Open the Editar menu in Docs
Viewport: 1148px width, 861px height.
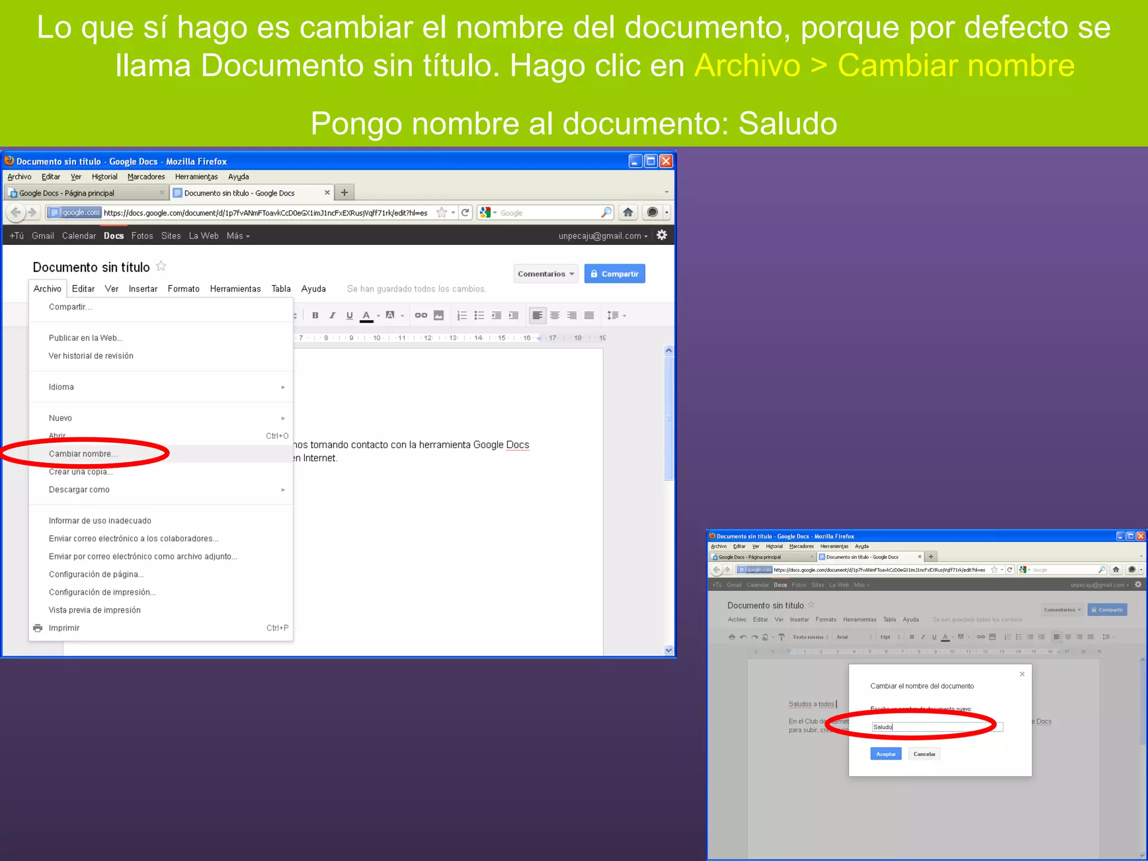click(84, 289)
